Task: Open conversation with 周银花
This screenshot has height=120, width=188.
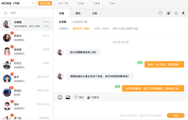Action: [x=27, y=38]
